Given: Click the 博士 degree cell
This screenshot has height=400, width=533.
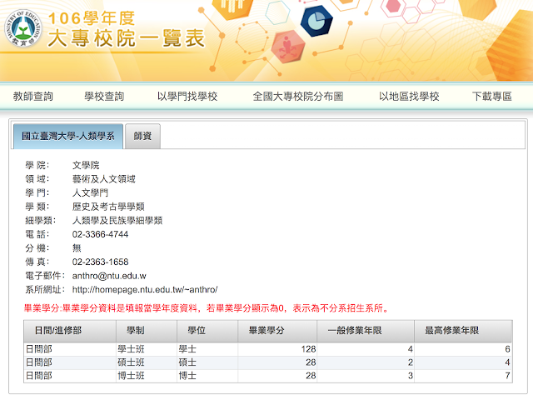Looking at the screenshot, I should [207, 376].
